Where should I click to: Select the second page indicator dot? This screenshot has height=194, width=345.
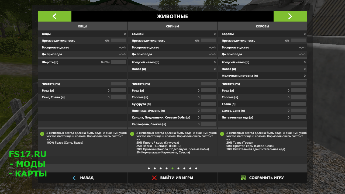tap(155, 168)
